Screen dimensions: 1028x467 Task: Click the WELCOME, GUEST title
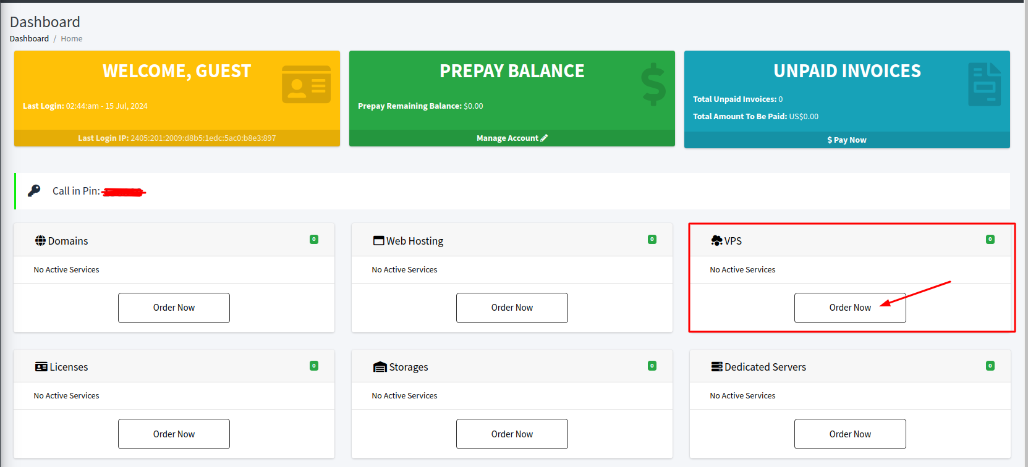pos(177,71)
